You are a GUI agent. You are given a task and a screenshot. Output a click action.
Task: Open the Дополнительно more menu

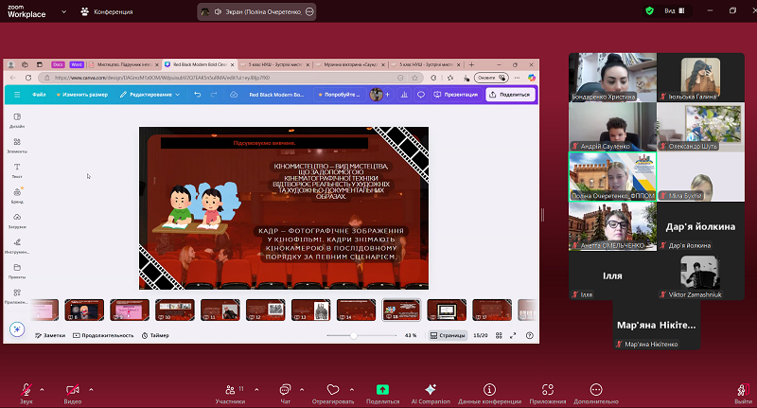596,393
